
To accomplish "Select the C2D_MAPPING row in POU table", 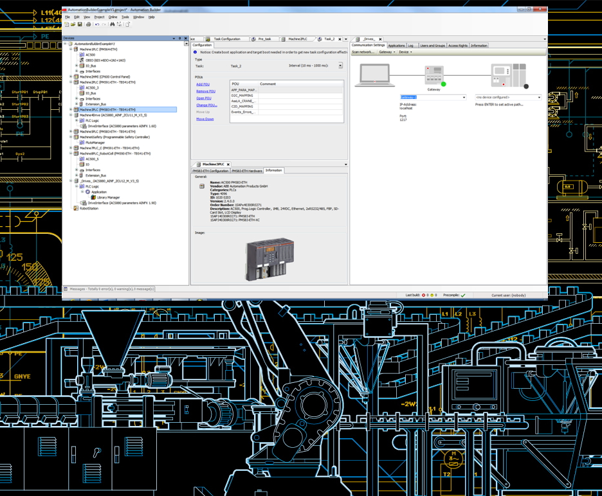I will (286, 107).
